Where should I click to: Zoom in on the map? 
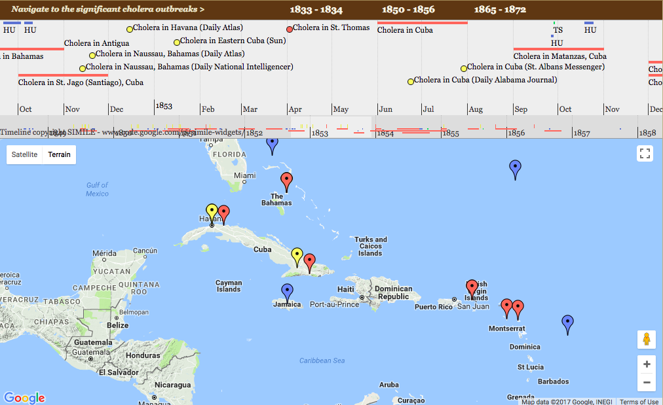click(646, 364)
